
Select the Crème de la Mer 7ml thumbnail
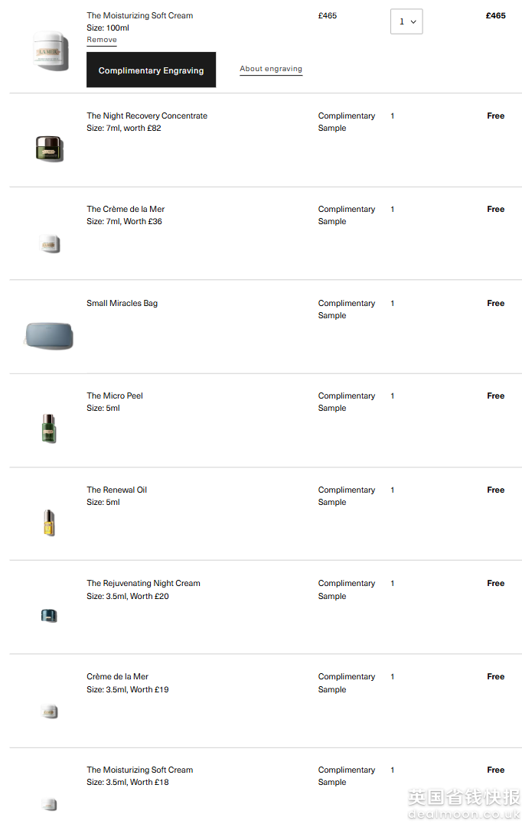pyautogui.click(x=49, y=244)
